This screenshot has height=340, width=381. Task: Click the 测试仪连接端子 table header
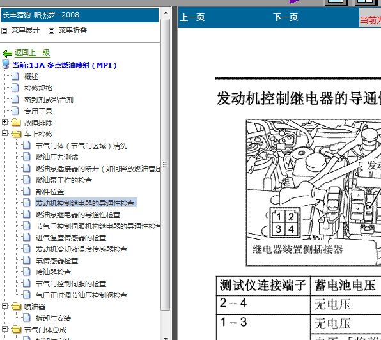pos(263,285)
